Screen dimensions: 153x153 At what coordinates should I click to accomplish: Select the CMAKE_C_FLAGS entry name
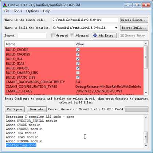pyautogui.click(x=19, y=91)
